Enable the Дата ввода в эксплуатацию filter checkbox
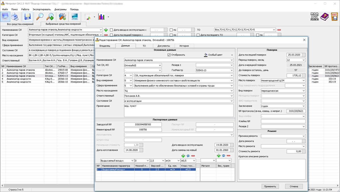Viewport: 340px width, 192px height. pyautogui.click(x=111, y=30)
